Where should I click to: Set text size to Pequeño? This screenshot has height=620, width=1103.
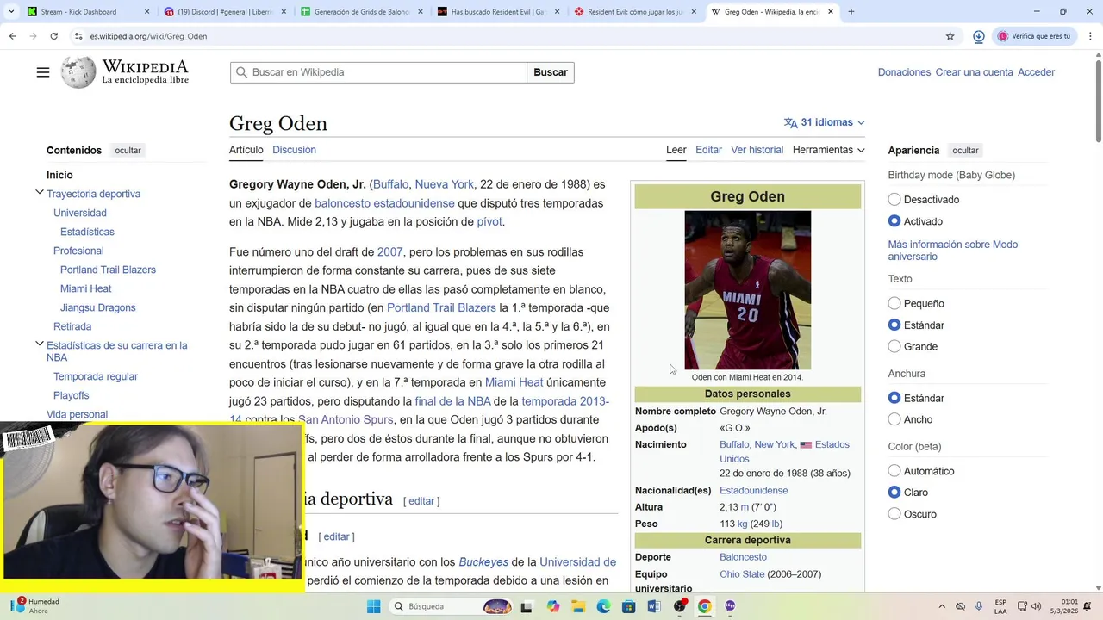pyautogui.click(x=894, y=303)
